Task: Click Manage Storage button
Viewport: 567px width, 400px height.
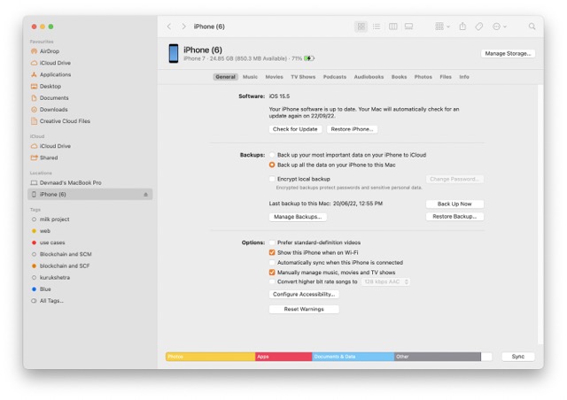Action: [508, 53]
